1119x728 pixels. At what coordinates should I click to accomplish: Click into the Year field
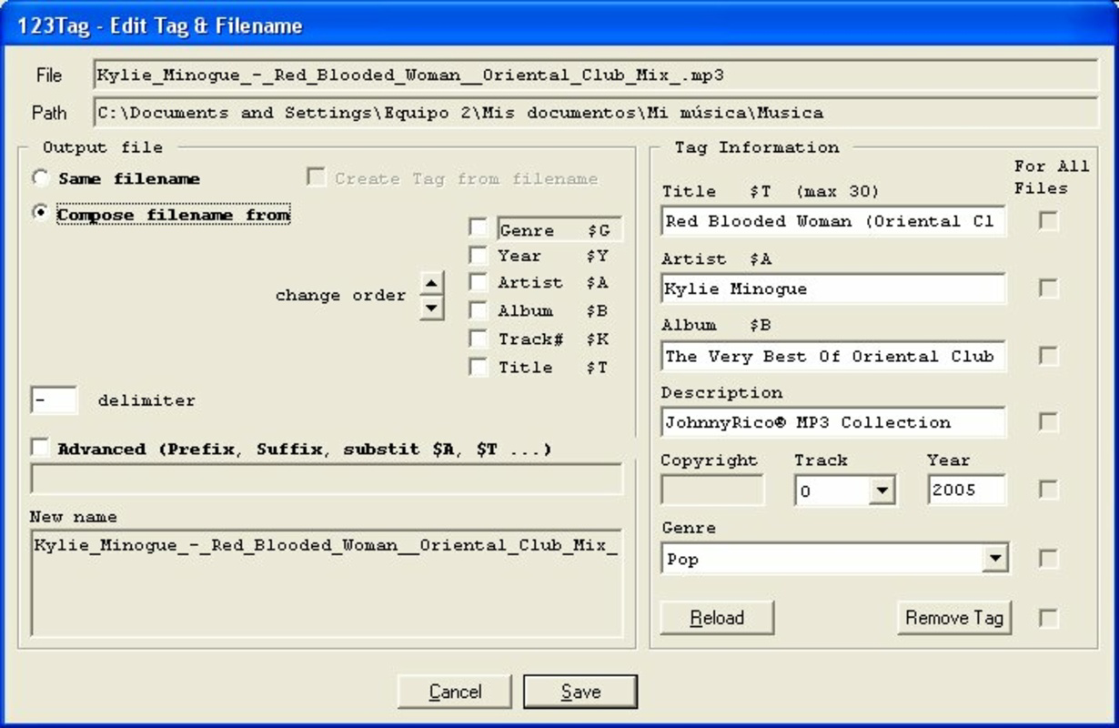coord(967,490)
